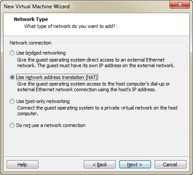Select the bridged networking radio circle
The height and width of the screenshot is (175, 193).
[x=12, y=53]
